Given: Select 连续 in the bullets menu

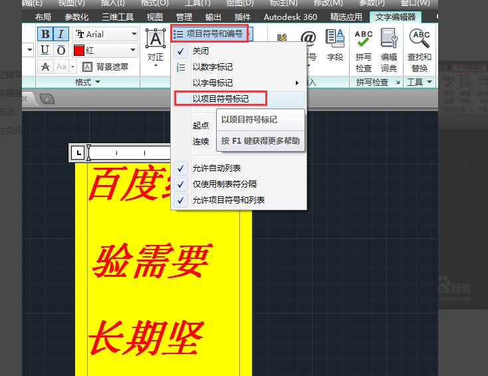Looking at the screenshot, I should [200, 142].
